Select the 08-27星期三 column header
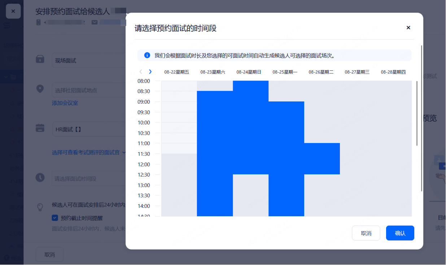446x265 pixels. click(x=357, y=72)
